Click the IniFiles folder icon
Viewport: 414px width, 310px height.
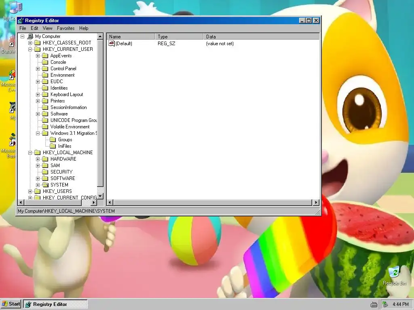point(53,146)
